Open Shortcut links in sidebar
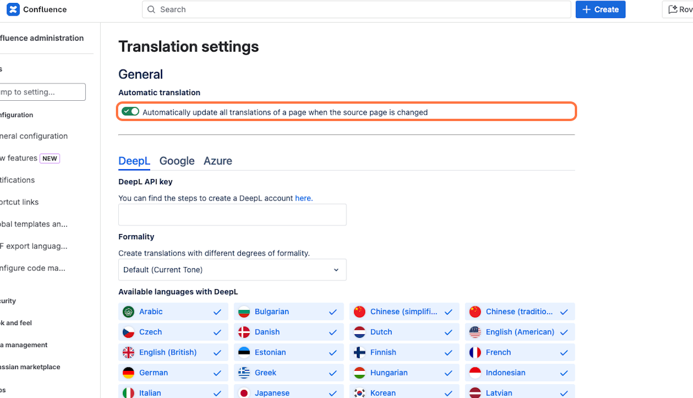 coord(20,202)
